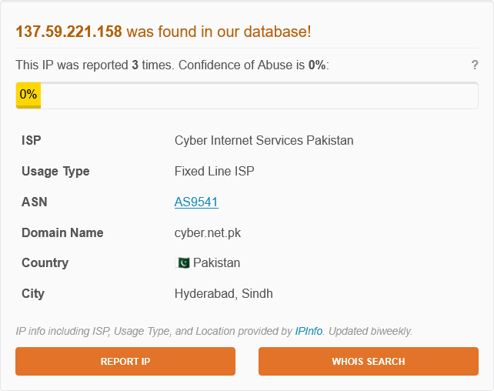This screenshot has width=494, height=391.
Task: Click the Domain Name row label
Action: tap(62, 232)
